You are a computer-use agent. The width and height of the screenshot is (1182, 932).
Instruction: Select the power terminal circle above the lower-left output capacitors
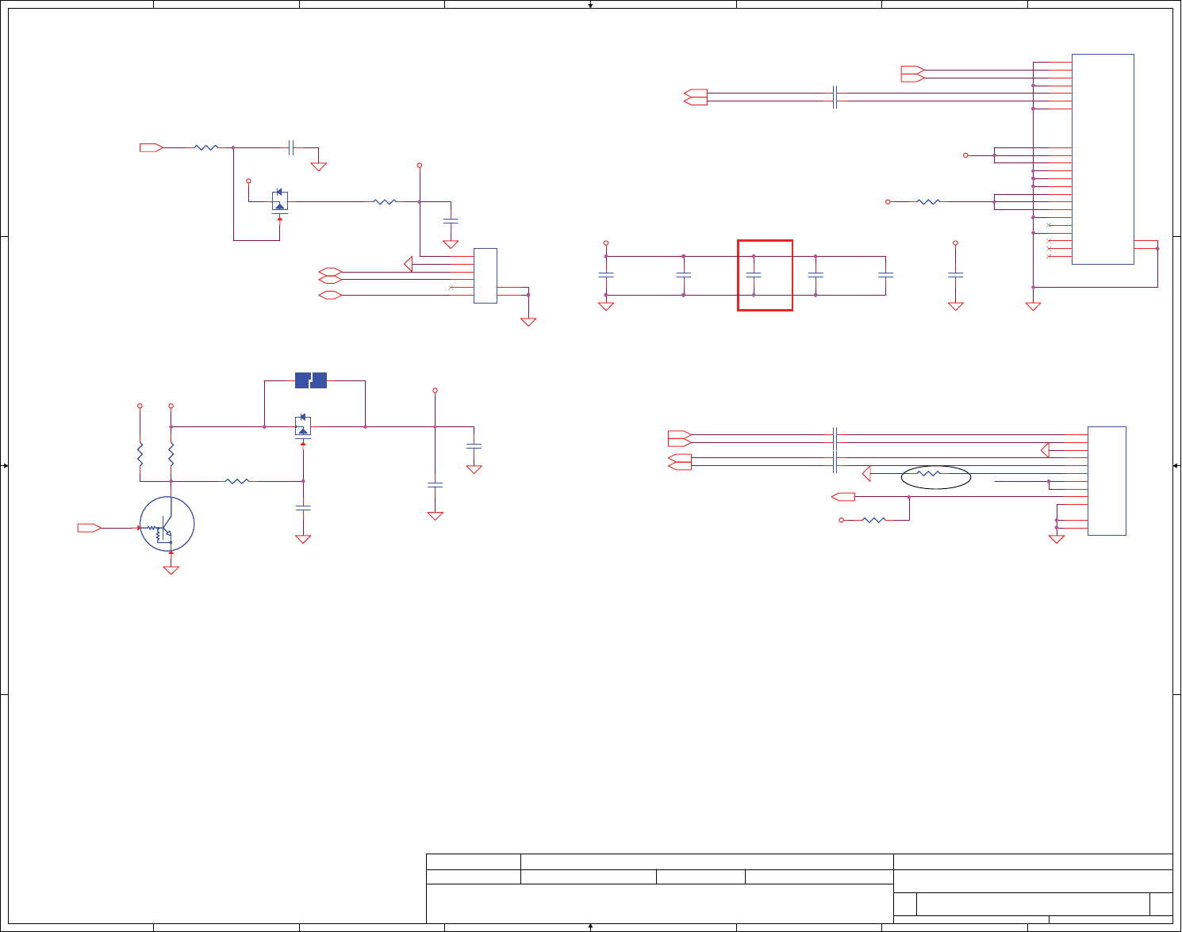click(435, 391)
